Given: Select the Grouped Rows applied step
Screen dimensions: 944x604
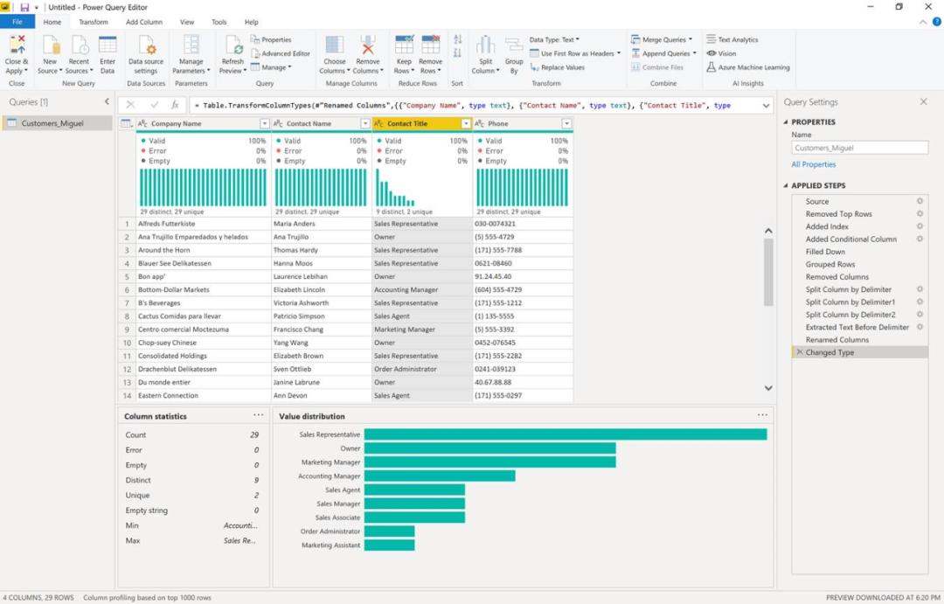Looking at the screenshot, I should click(832, 264).
